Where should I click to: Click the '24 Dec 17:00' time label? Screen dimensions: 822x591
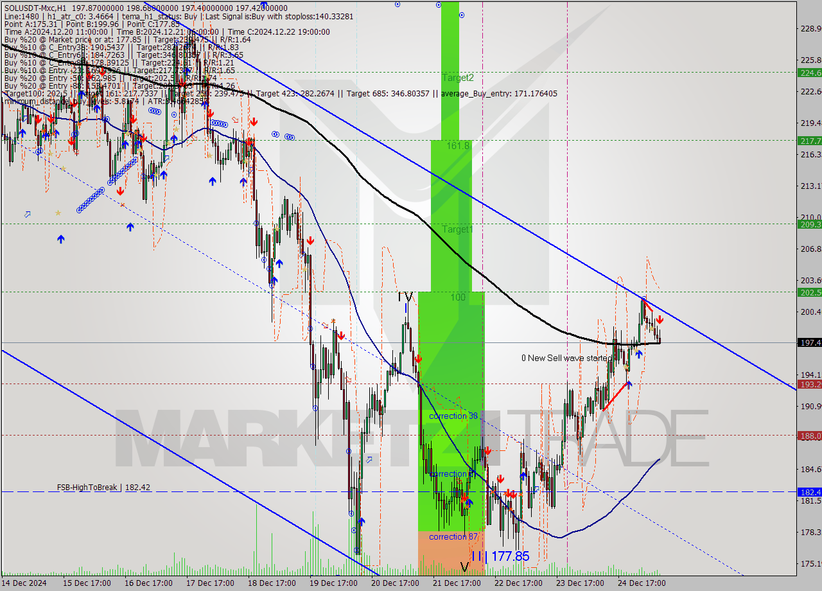click(642, 583)
